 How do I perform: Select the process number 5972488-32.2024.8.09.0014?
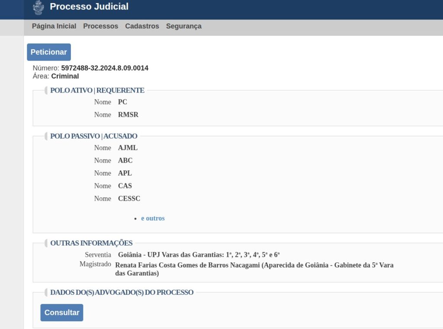pos(105,68)
